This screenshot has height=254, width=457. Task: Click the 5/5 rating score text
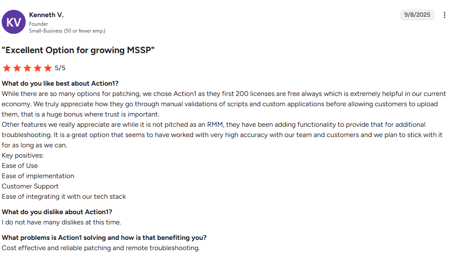(x=60, y=68)
